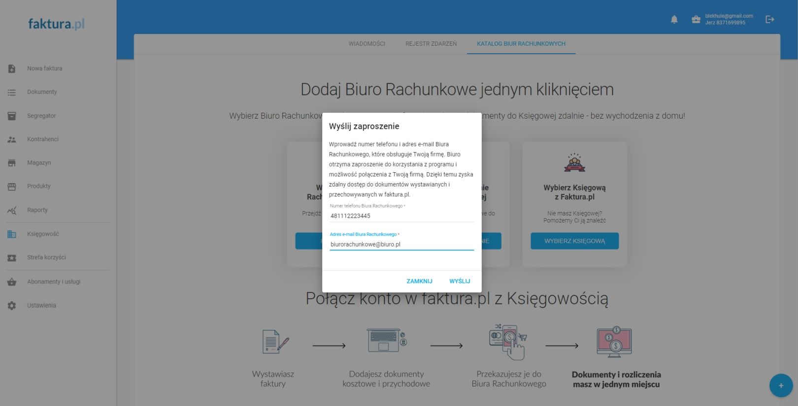Click the phone number field of Biura Rachunkowego
Viewport: 798px width, 406px height.
tap(401, 216)
